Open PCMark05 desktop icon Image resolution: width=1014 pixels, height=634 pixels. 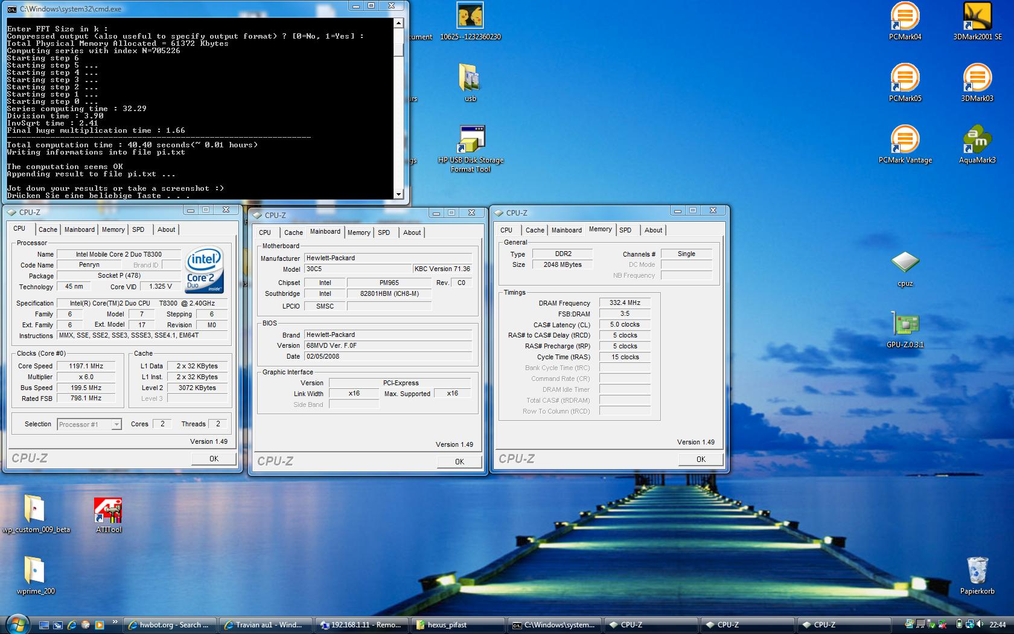click(x=905, y=83)
